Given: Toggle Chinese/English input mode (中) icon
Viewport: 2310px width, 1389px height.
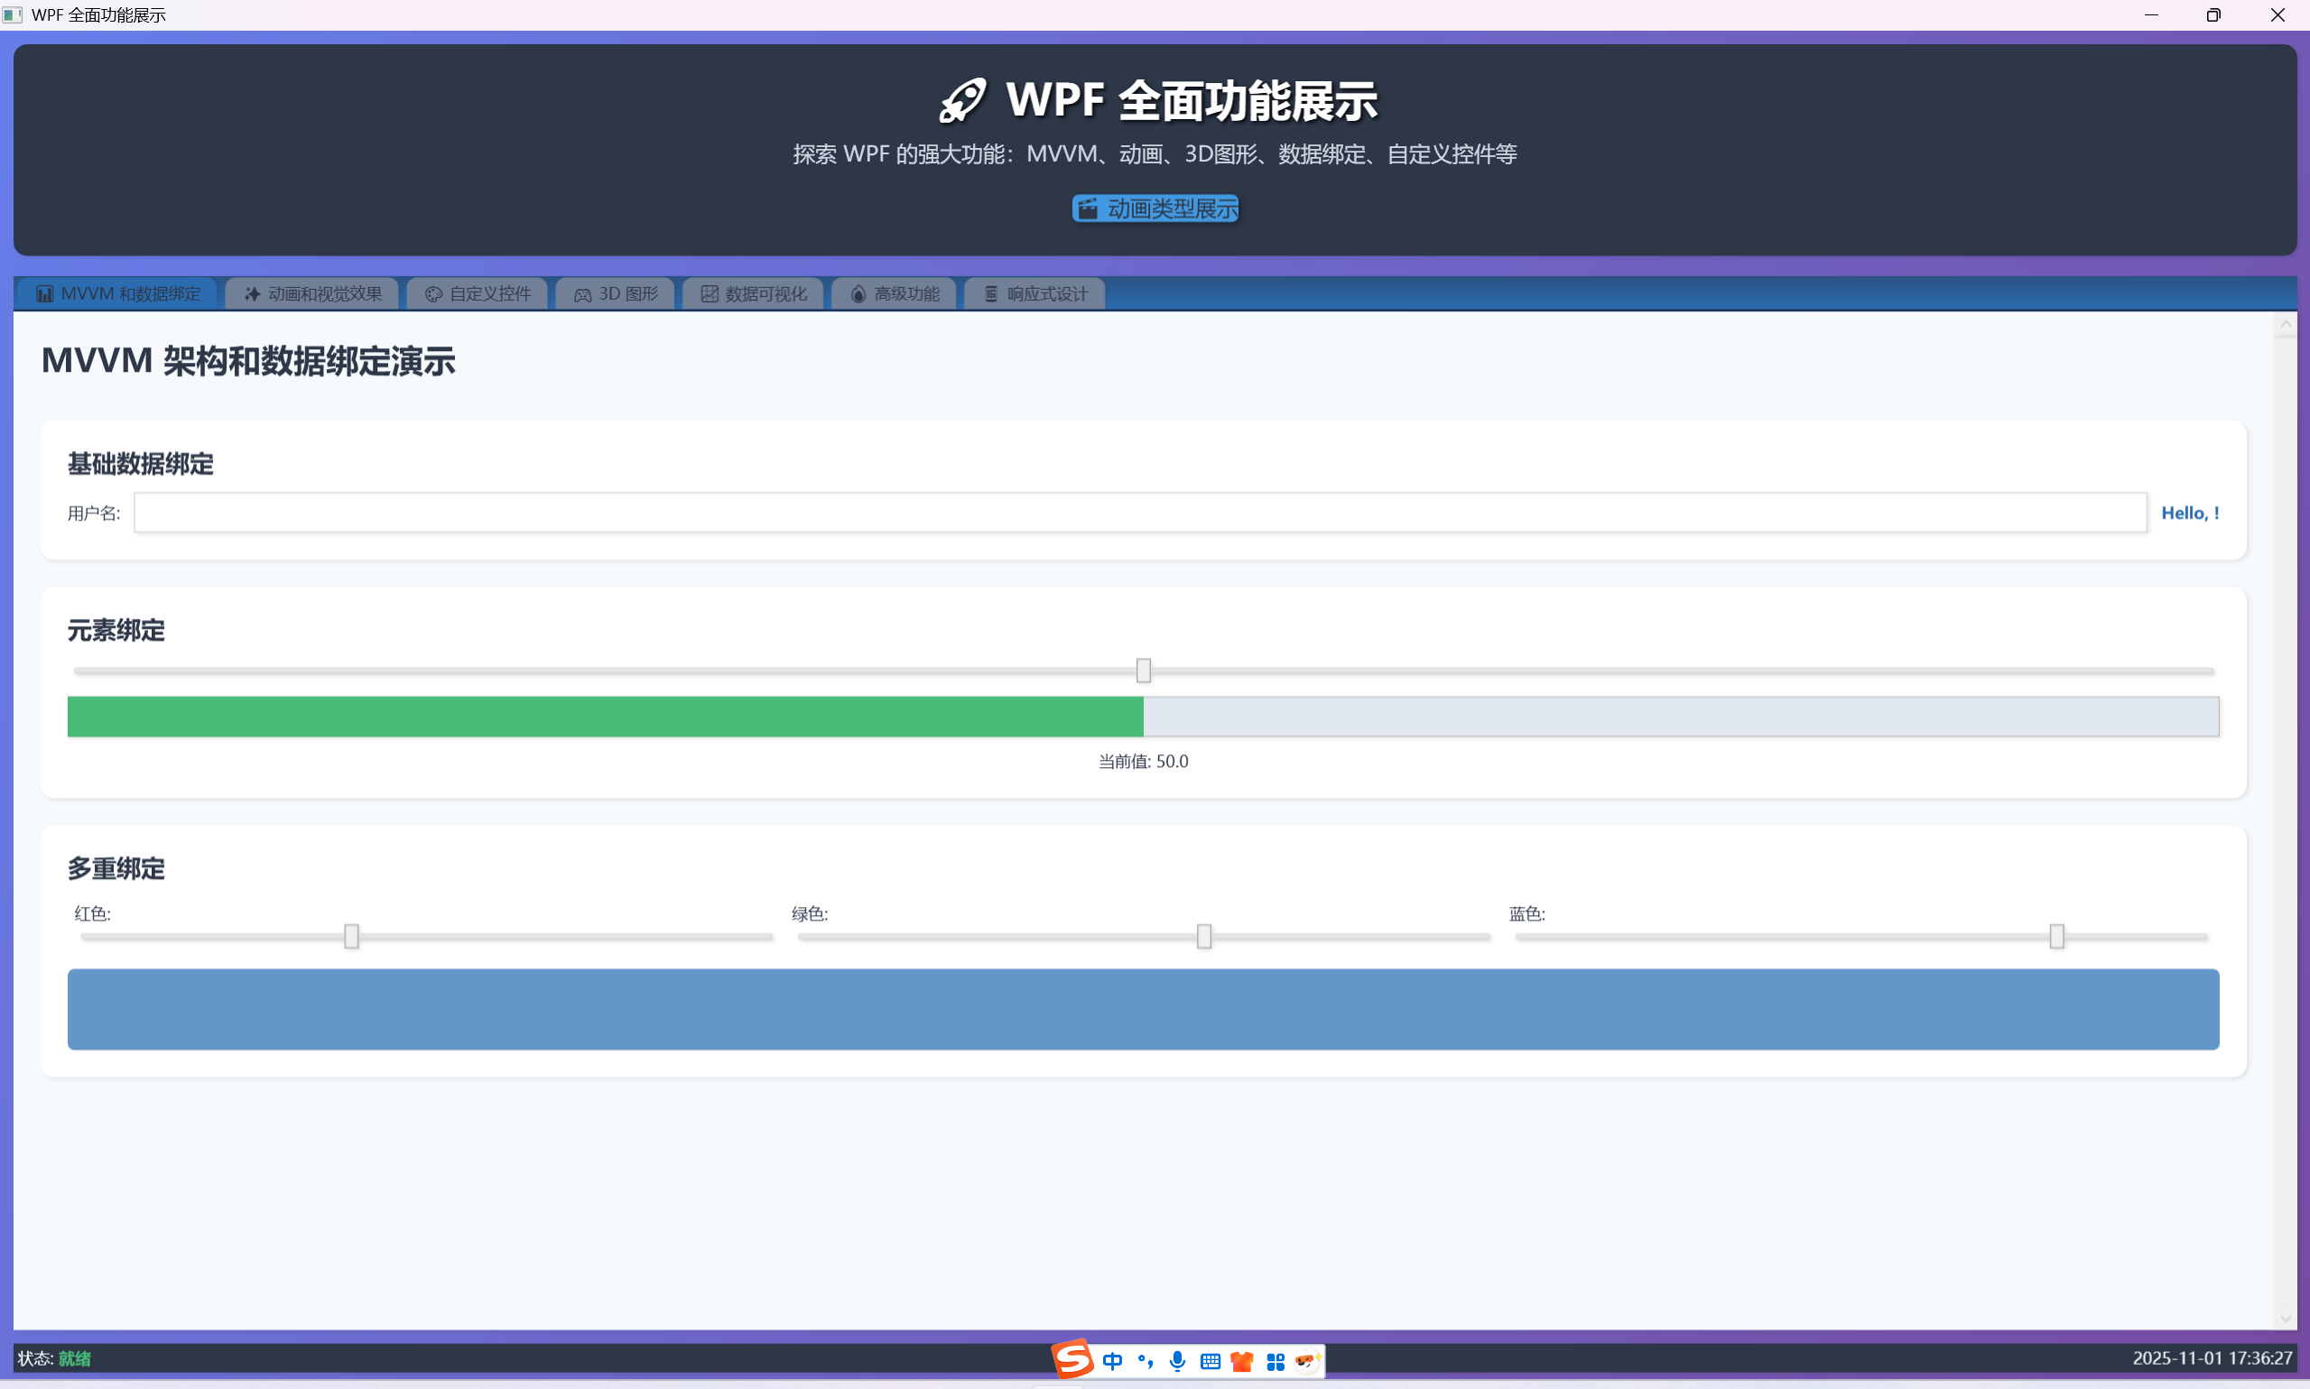Looking at the screenshot, I should coord(1112,1361).
